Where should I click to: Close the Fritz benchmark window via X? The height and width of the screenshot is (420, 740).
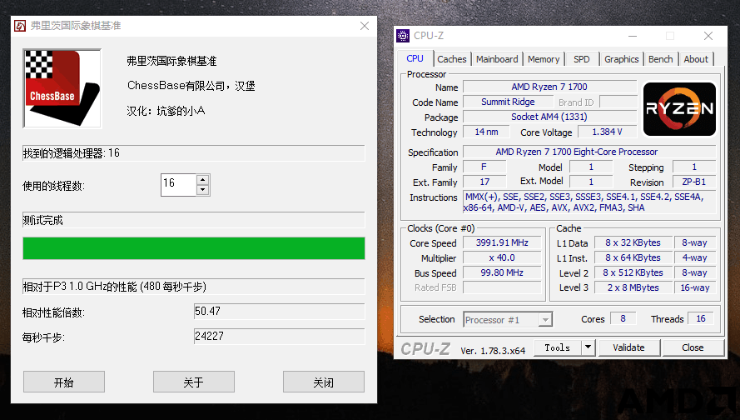pyautogui.click(x=365, y=26)
